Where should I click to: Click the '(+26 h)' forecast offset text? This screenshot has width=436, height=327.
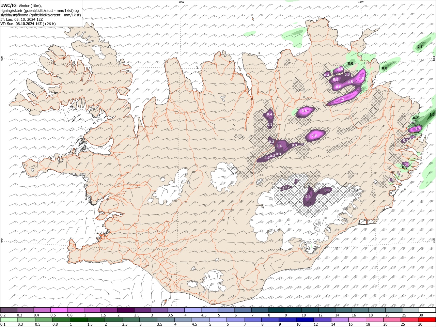[49, 24]
